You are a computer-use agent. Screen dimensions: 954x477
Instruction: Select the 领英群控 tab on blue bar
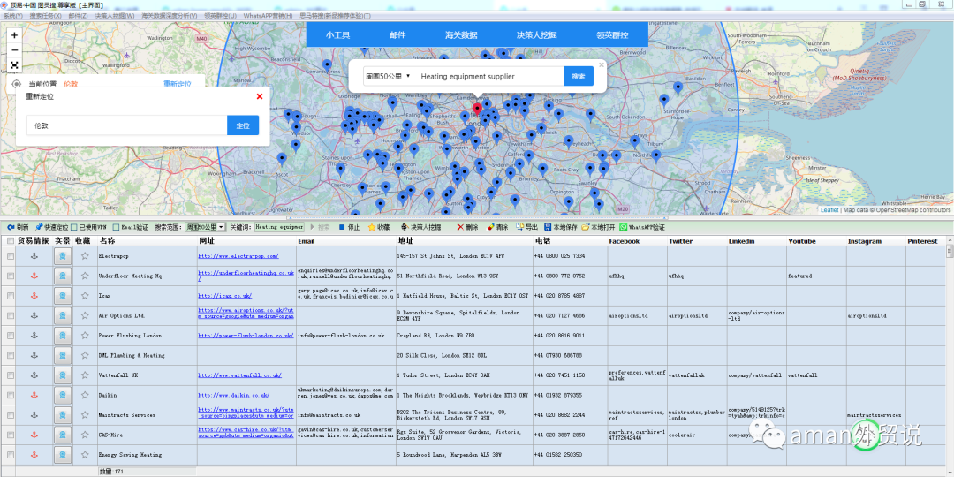[612, 34]
